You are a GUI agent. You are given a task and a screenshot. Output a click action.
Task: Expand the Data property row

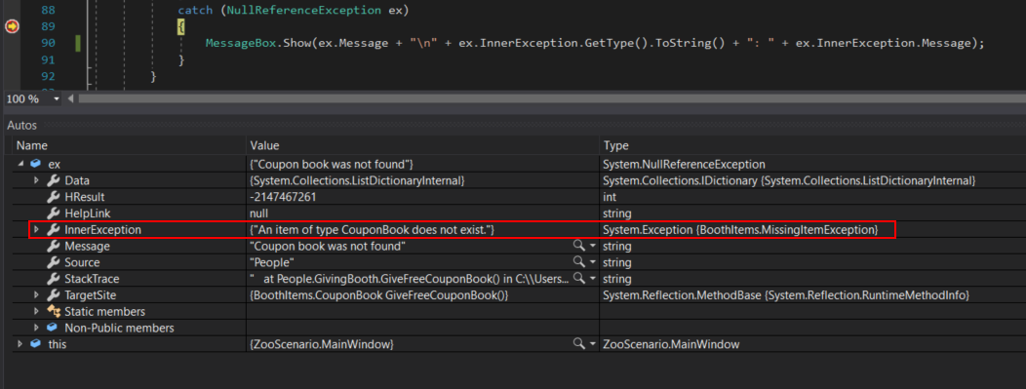click(37, 179)
